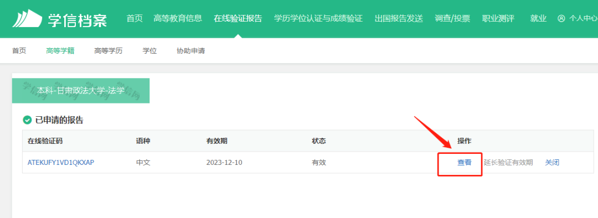Select the 本科-甘肃政法大学-法学 record tab
Viewport: 598px width, 218px height.
point(81,91)
